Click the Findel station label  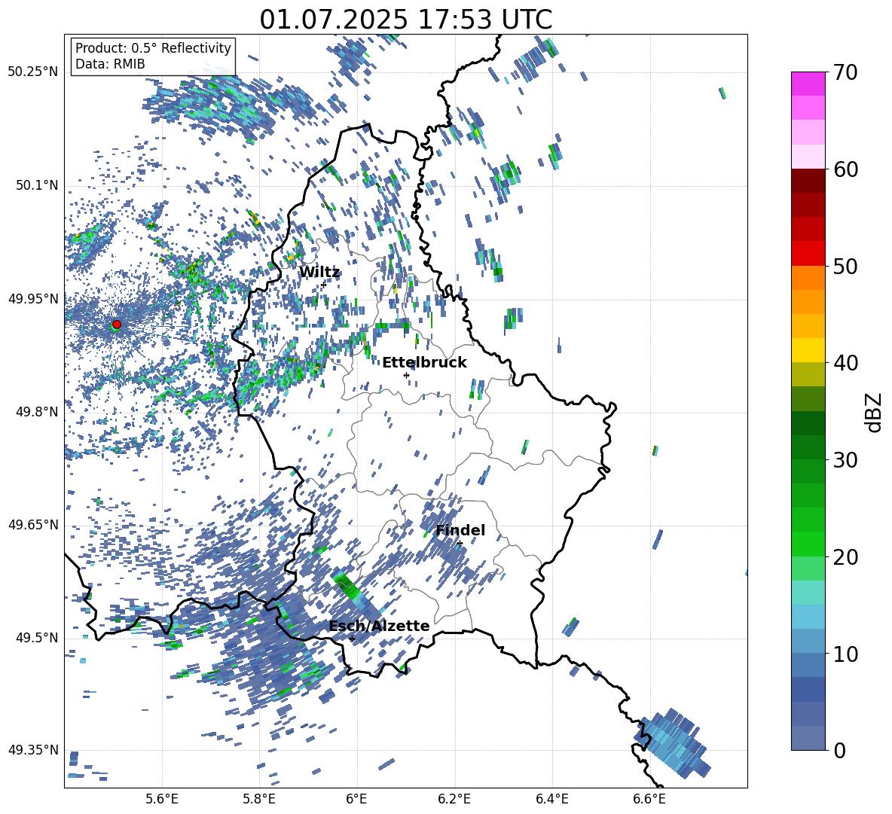[x=460, y=530]
